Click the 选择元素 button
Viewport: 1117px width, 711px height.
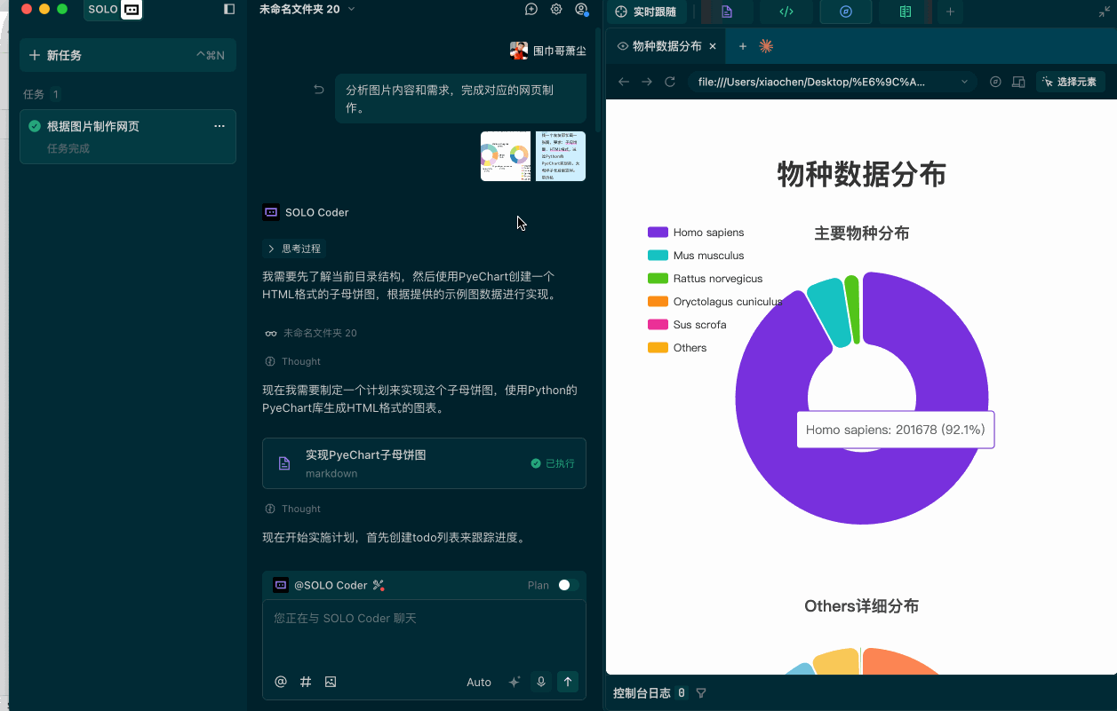1071,82
